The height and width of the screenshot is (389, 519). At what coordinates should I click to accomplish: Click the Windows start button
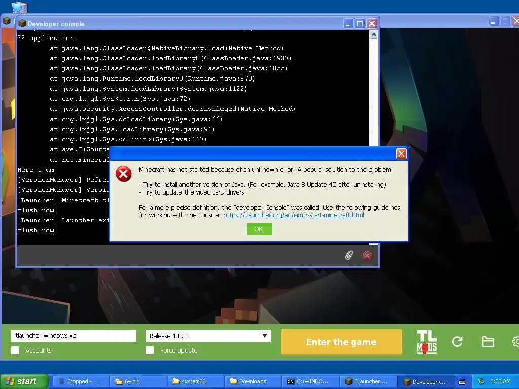24,381
